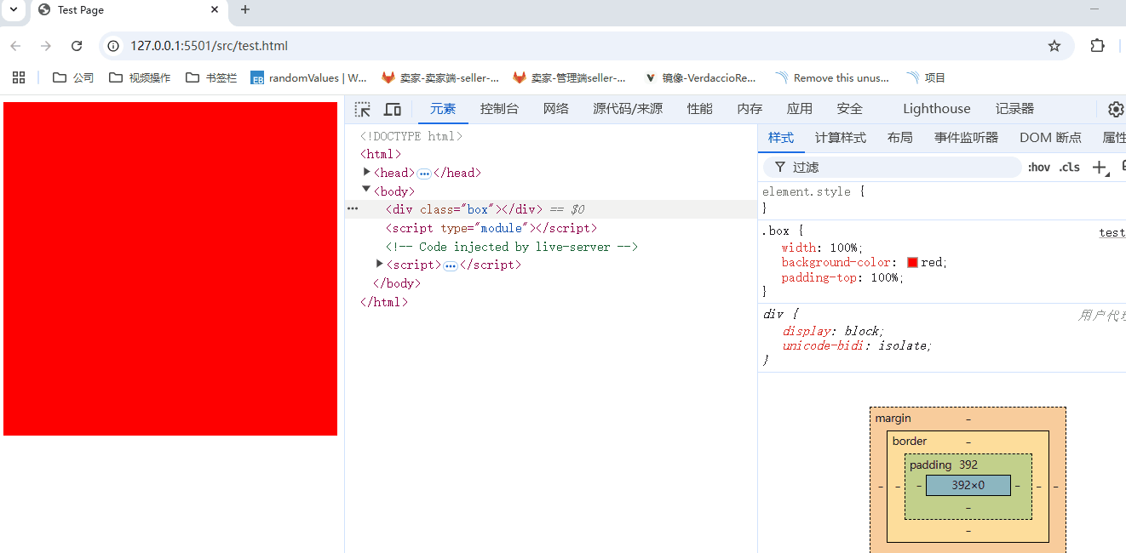
Task: Open the actions menu beside div.box row
Action: (x=353, y=209)
